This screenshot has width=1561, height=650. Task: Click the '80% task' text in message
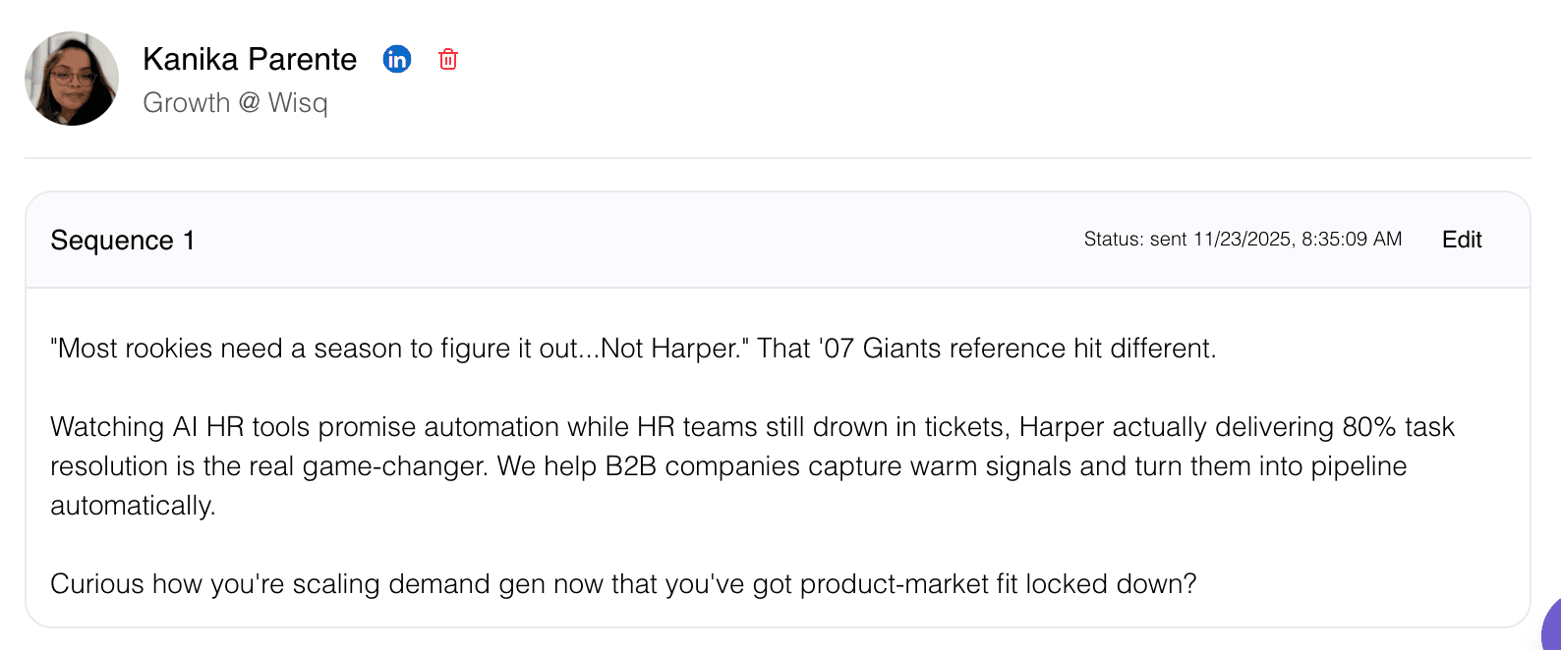tap(1398, 427)
